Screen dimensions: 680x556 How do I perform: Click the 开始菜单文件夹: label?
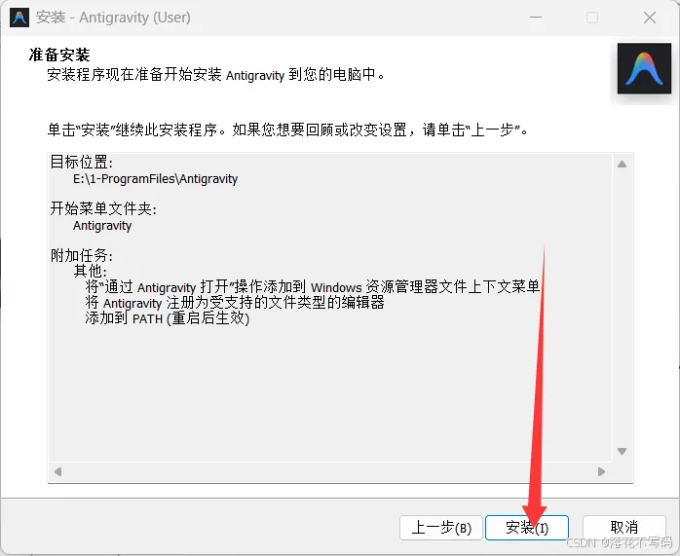pyautogui.click(x=103, y=209)
